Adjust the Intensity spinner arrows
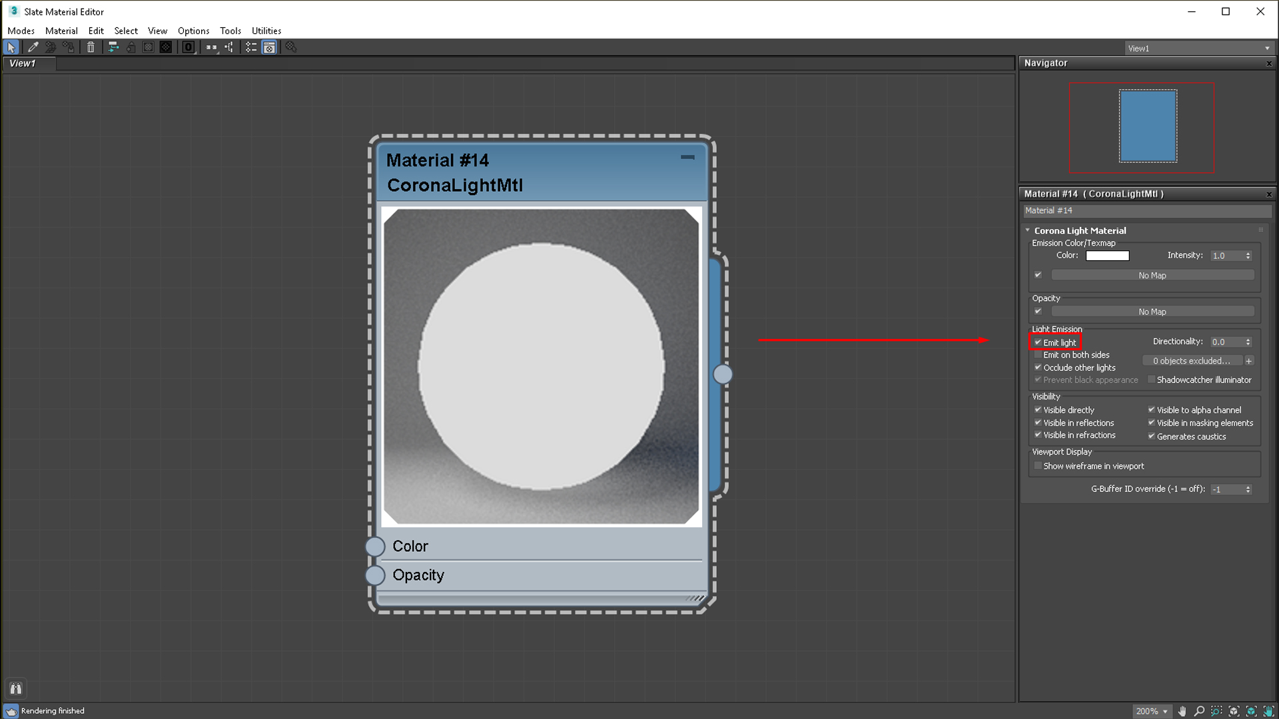The image size is (1279, 719). [1248, 256]
